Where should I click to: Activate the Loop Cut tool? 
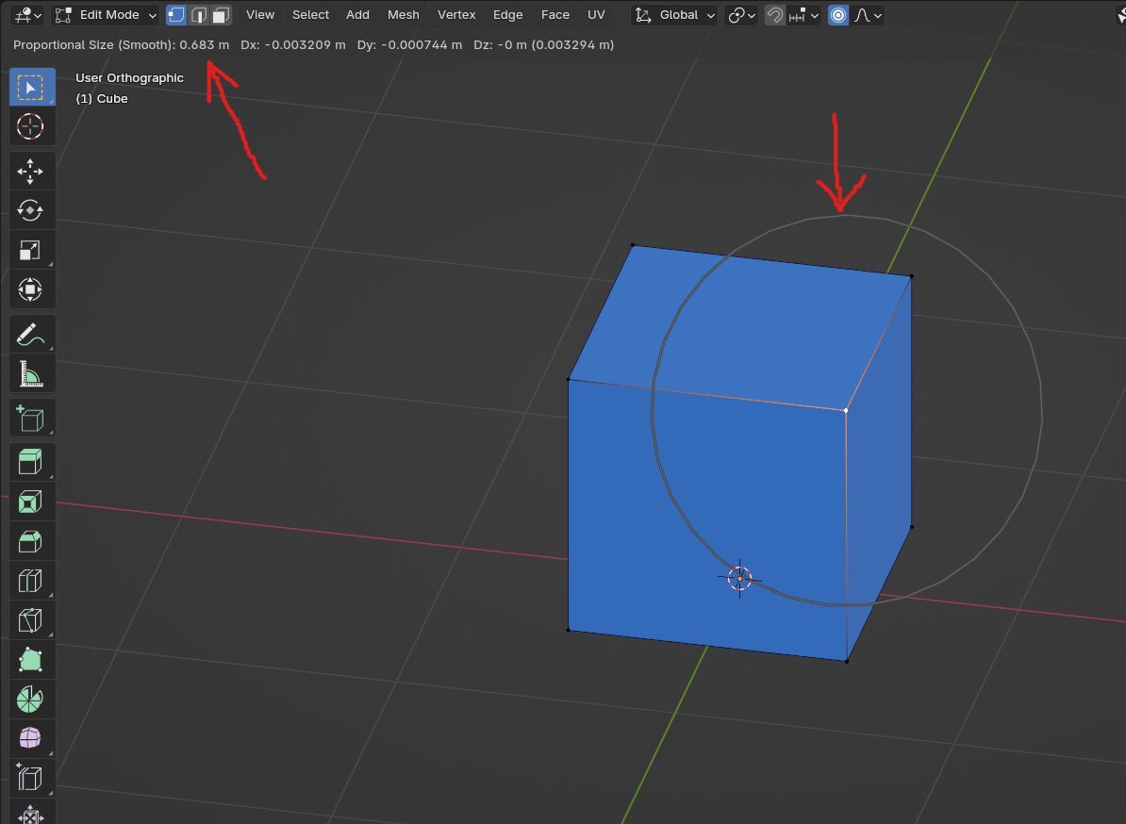[32, 581]
